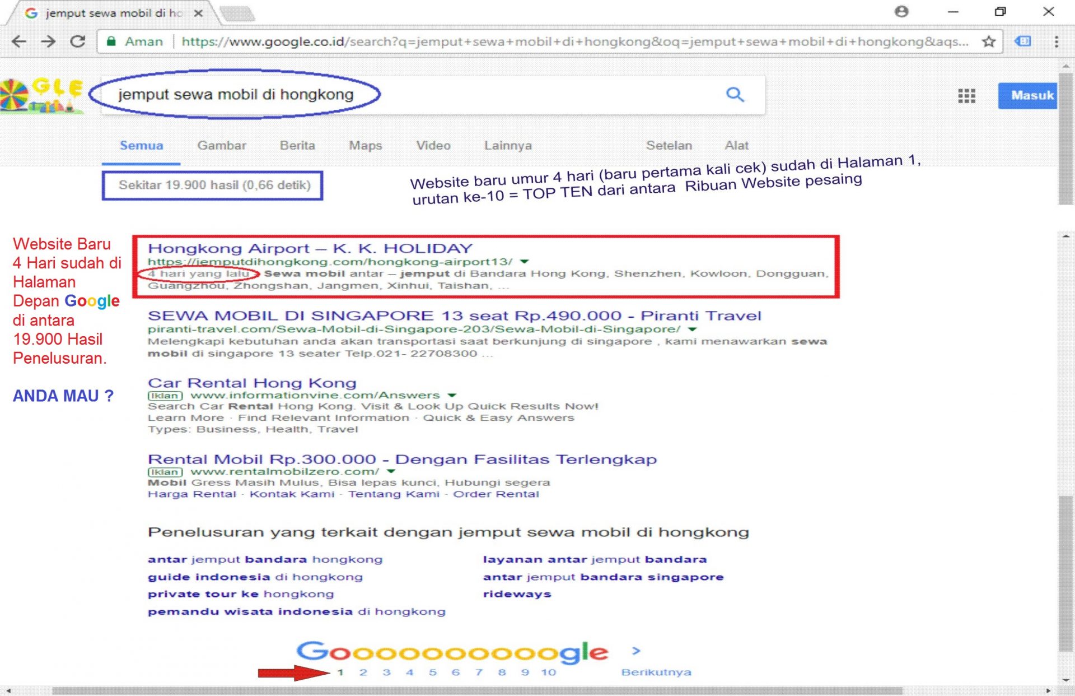
Task: Click the forward navigation arrow
Action: [49, 41]
